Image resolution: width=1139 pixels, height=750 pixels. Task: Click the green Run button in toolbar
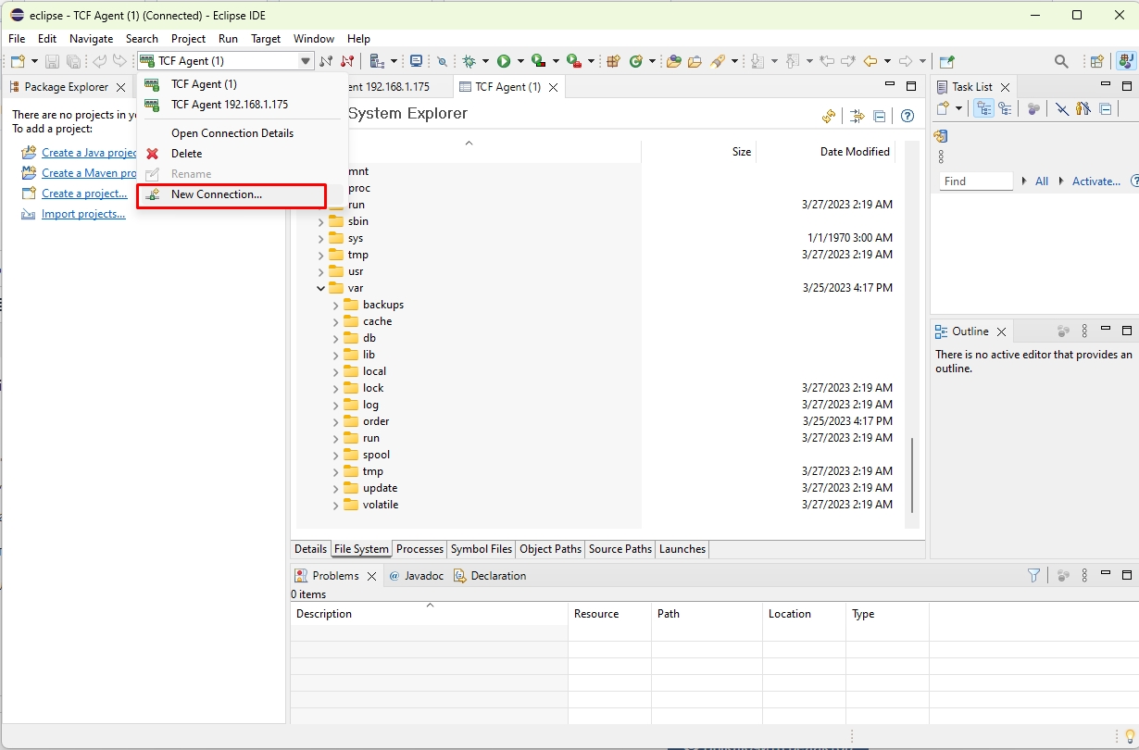click(x=504, y=61)
